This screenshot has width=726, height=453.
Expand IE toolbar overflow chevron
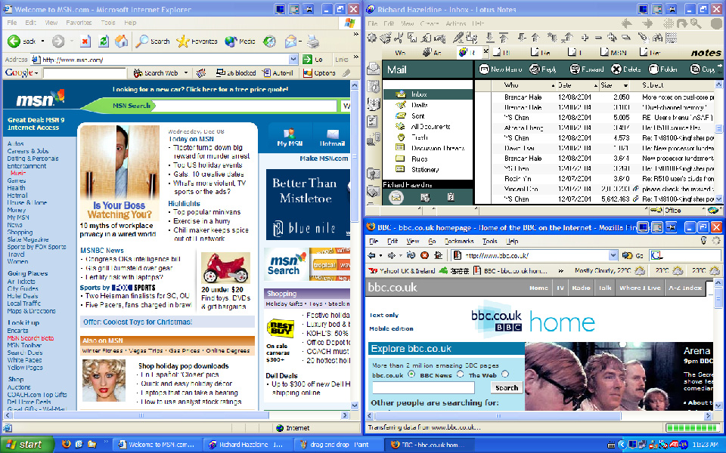(355, 34)
